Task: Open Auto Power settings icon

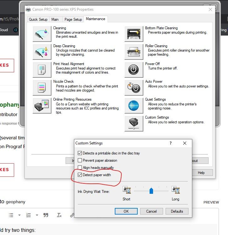Action: coord(134,88)
